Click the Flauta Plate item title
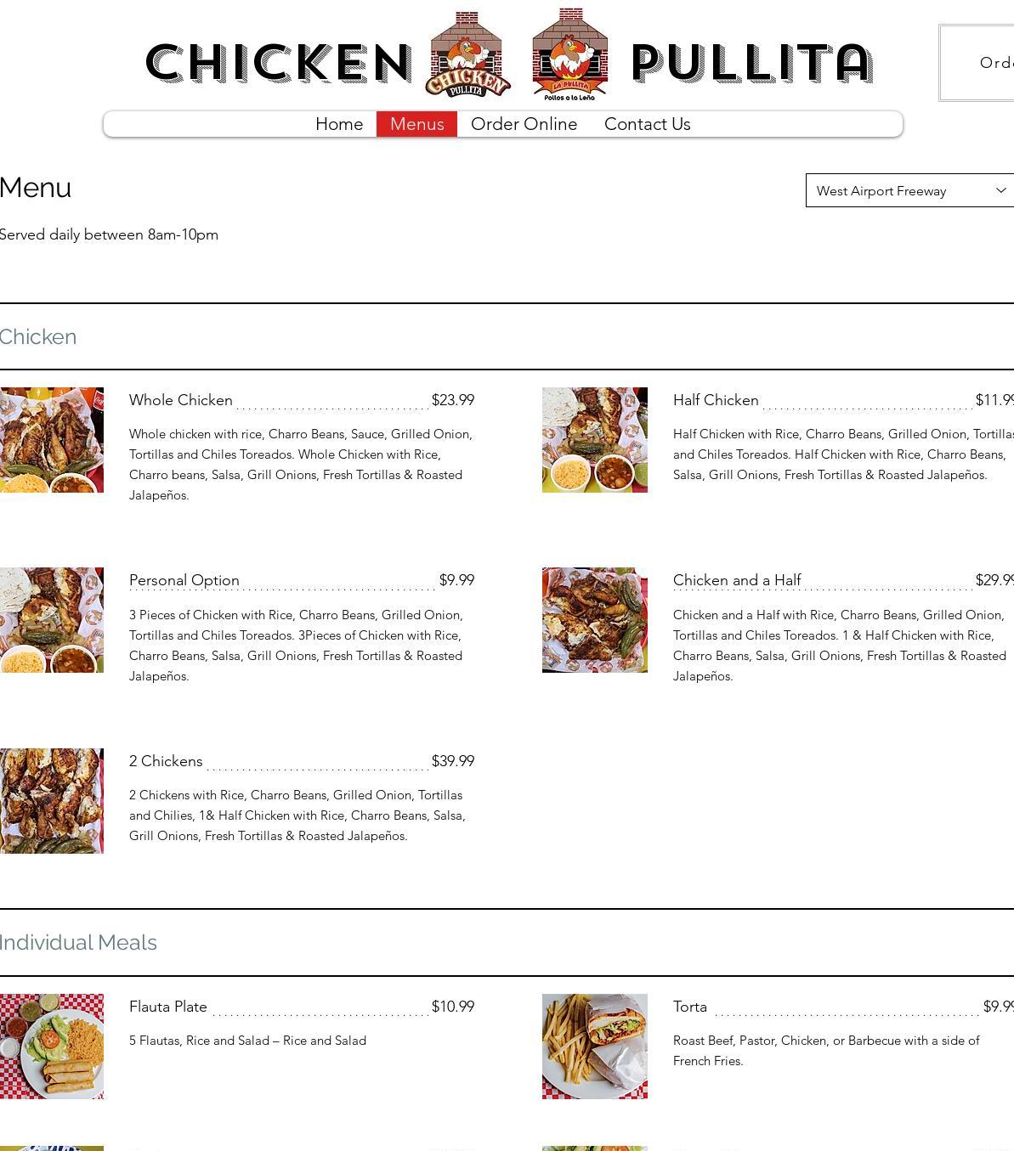The image size is (1014, 1151). 168,1007
